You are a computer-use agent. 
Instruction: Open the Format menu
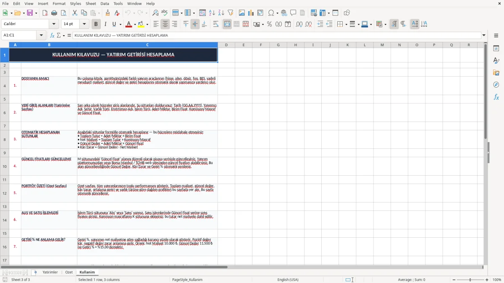(x=59, y=3)
